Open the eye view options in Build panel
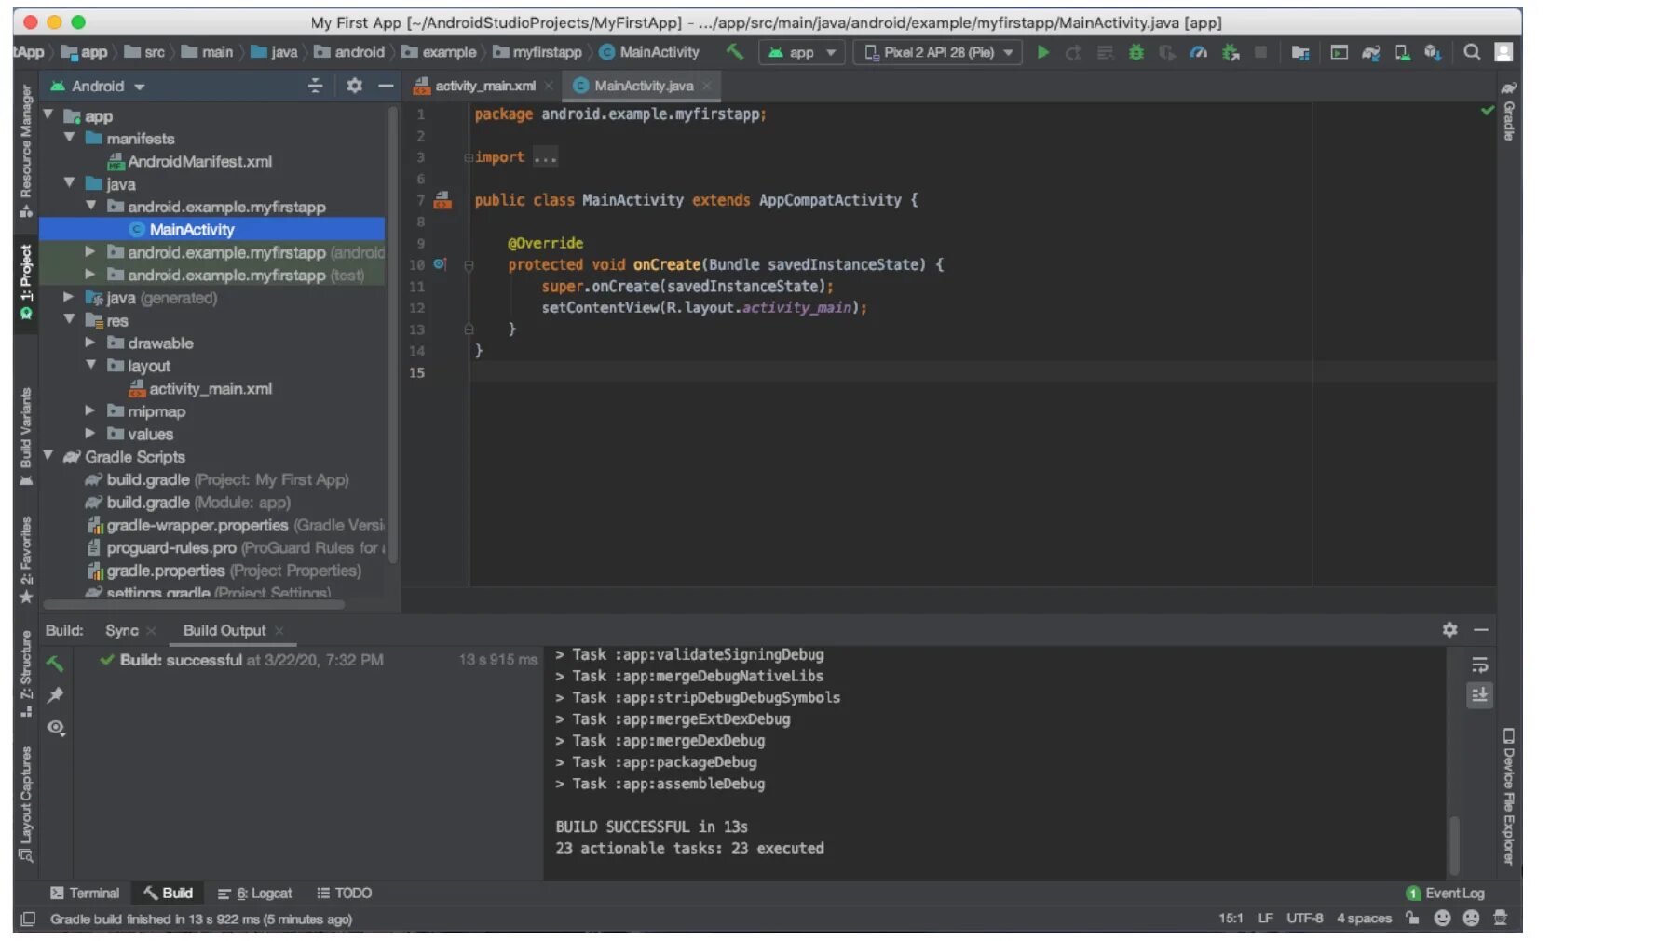This screenshot has height=941, width=1673. [x=56, y=728]
